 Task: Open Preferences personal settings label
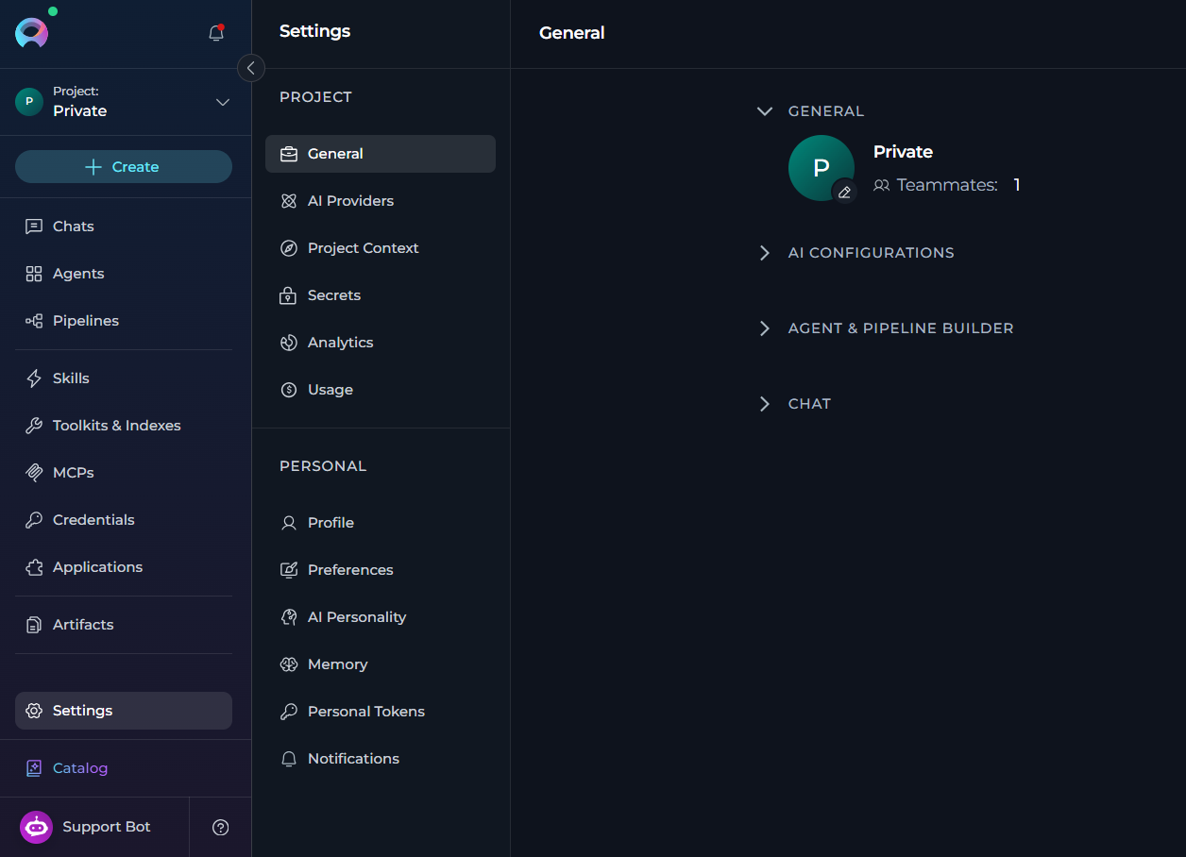click(350, 570)
